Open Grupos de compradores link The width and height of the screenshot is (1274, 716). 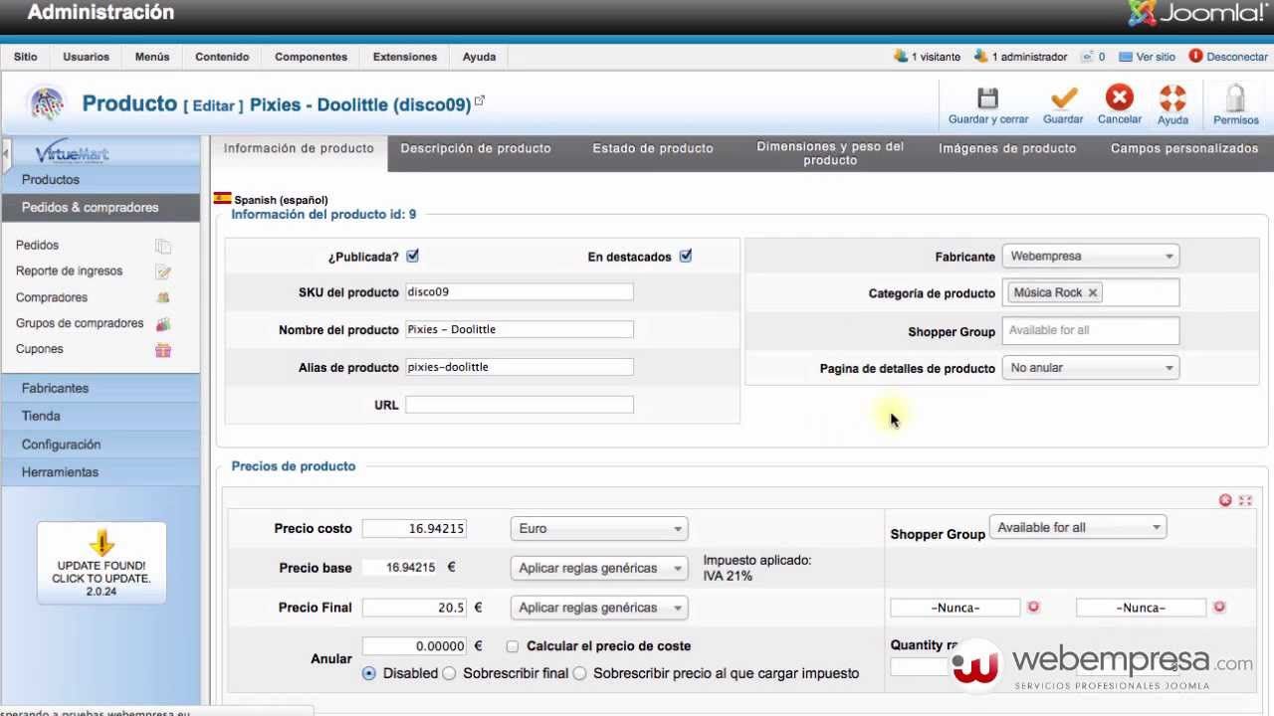(x=80, y=323)
